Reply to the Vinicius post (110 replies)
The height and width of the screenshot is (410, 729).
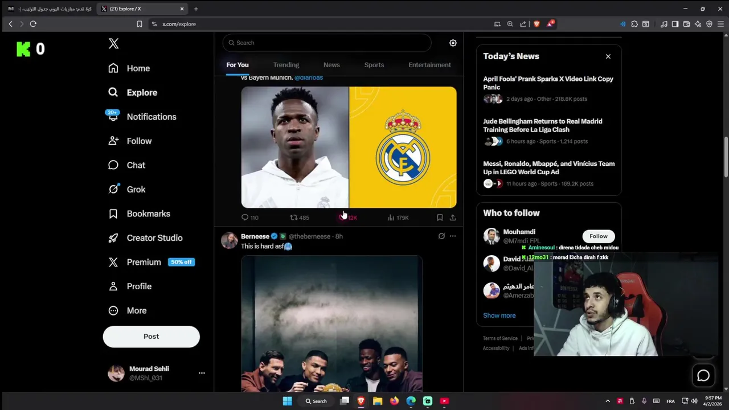click(x=249, y=218)
